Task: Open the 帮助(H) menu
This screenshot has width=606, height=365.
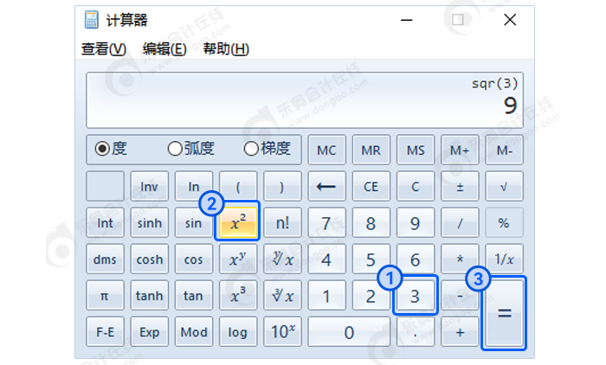Action: click(226, 49)
